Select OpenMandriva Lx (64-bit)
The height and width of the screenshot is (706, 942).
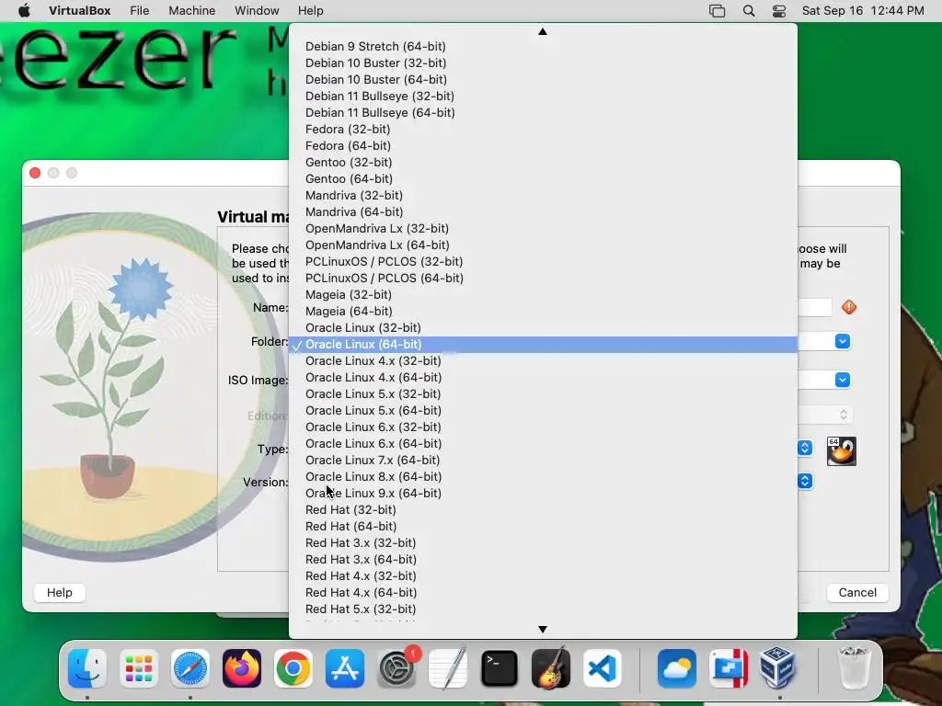(x=543, y=245)
